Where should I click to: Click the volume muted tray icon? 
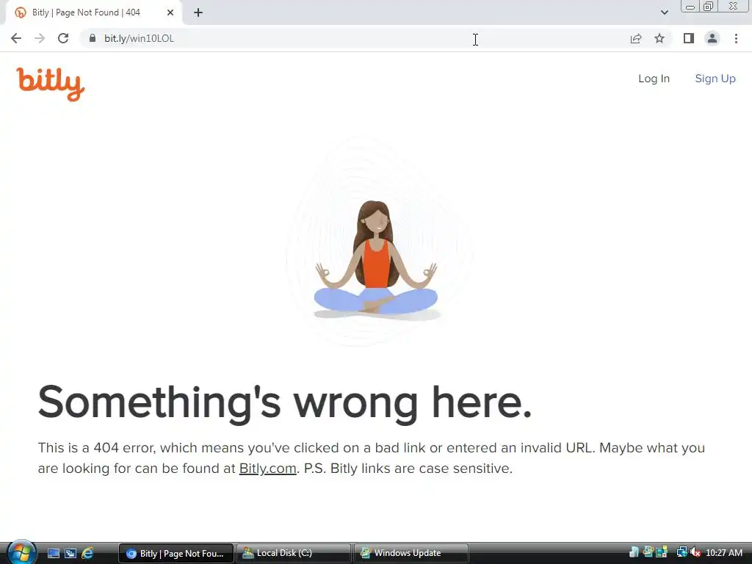(x=695, y=552)
